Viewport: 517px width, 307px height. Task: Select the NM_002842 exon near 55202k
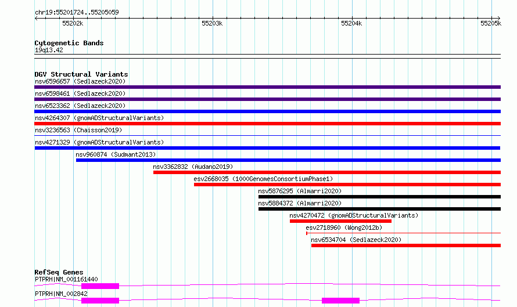point(100,301)
